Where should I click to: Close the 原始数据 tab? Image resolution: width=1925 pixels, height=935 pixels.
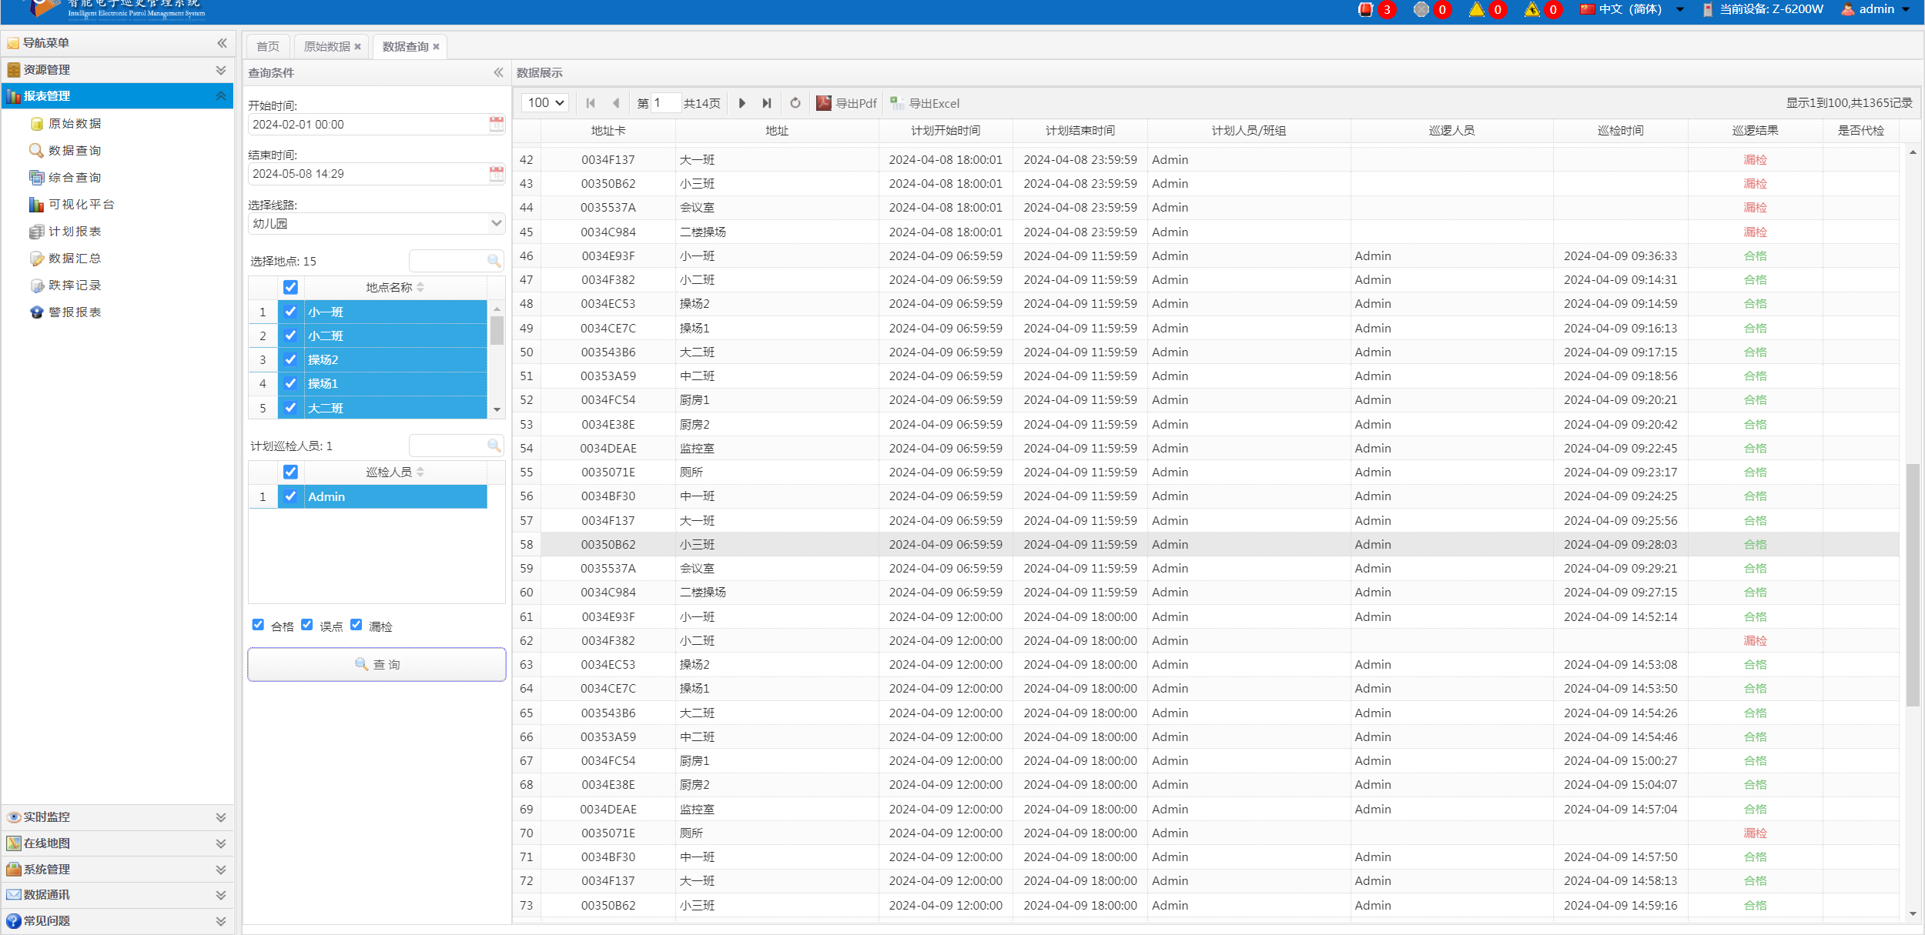click(357, 47)
